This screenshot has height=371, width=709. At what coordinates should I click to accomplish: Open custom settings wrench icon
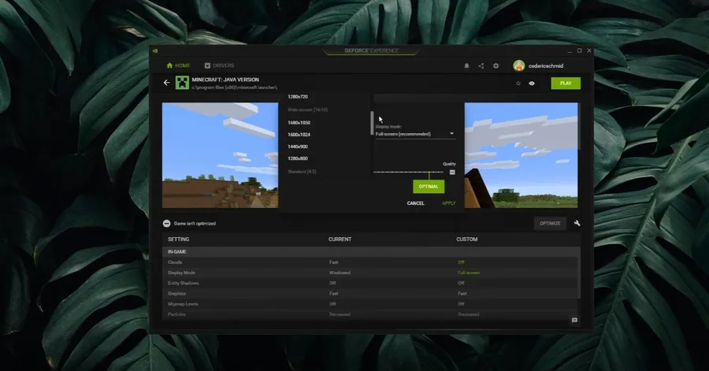pos(577,223)
